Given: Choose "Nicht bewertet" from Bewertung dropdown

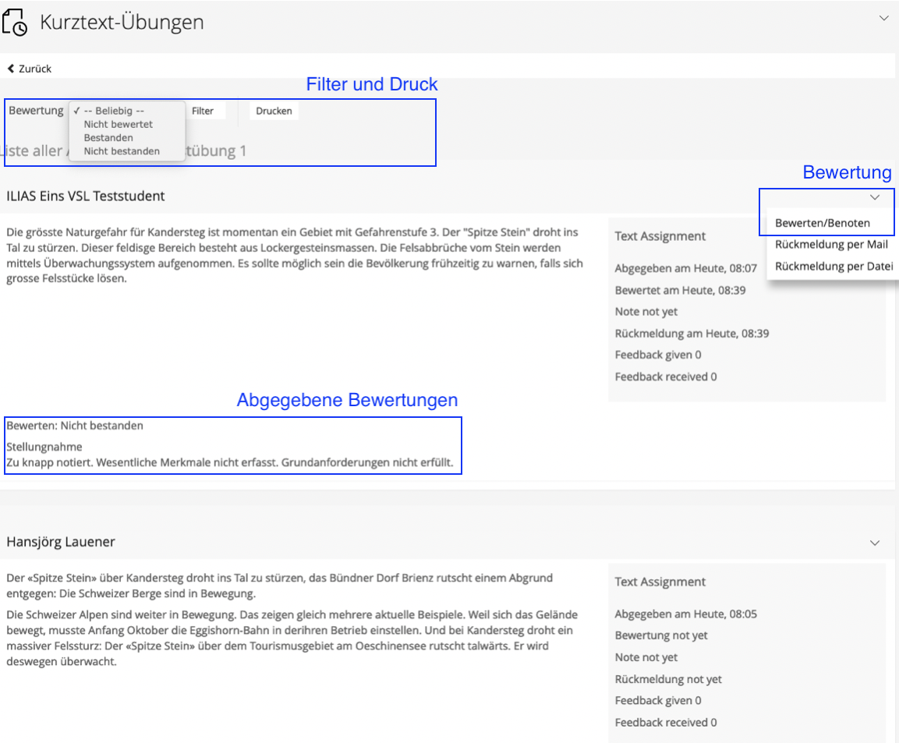Looking at the screenshot, I should click(118, 124).
